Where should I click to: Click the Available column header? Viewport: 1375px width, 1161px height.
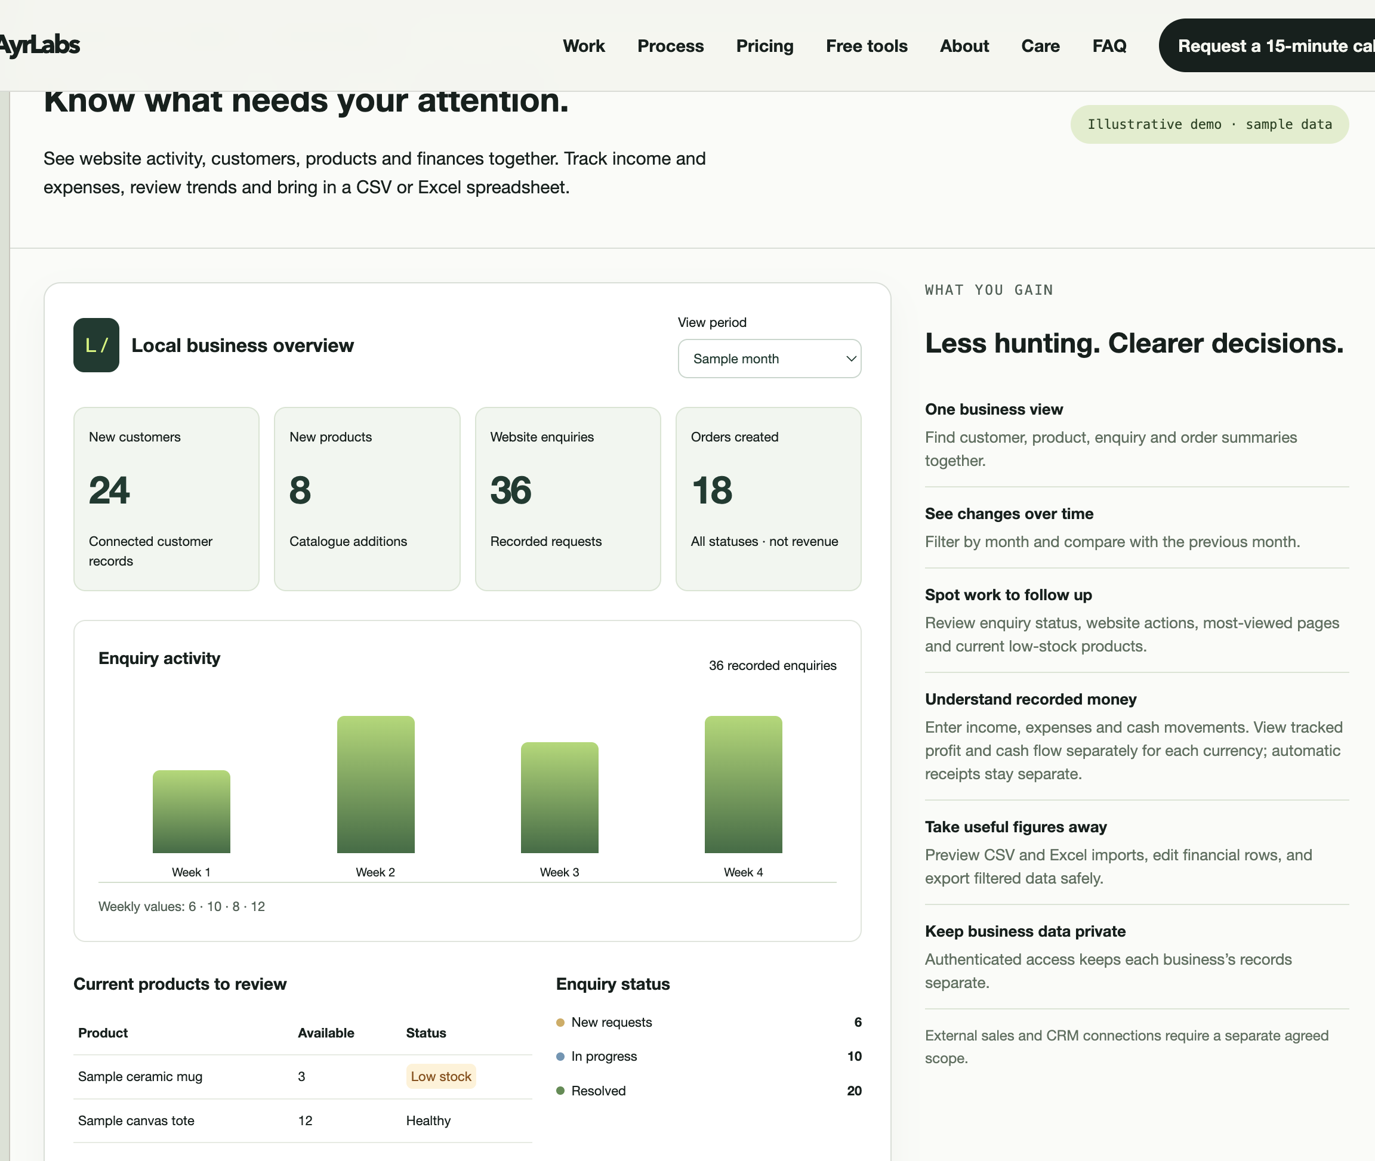(x=326, y=1033)
